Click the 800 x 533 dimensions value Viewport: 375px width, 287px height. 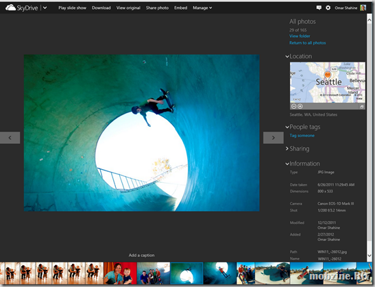pyautogui.click(x=325, y=191)
